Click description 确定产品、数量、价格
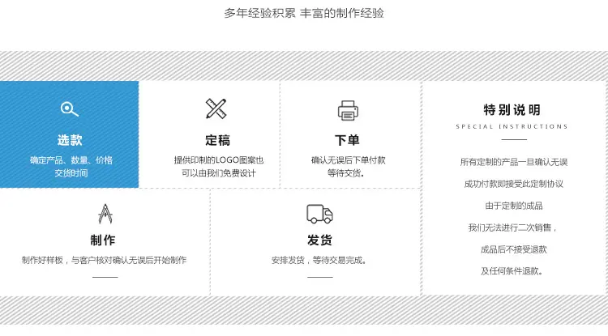Screen dimensions: 608x336 (x=71, y=160)
